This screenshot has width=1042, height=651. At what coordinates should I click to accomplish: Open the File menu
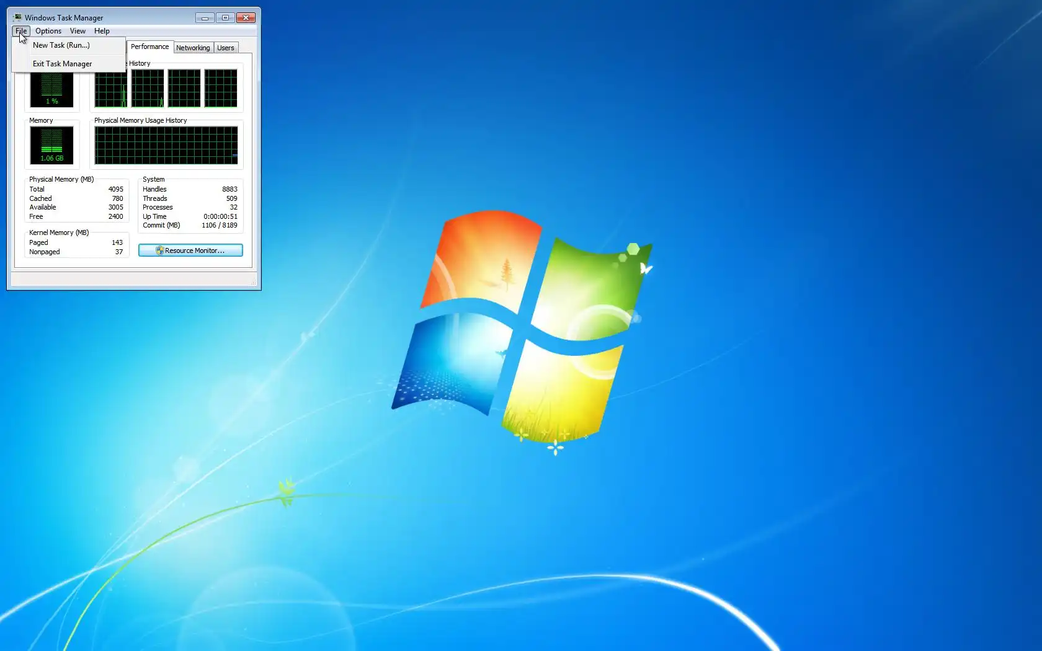(x=21, y=31)
